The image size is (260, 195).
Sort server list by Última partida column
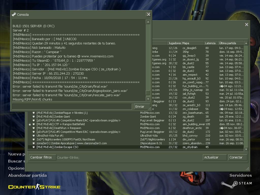click(231, 43)
